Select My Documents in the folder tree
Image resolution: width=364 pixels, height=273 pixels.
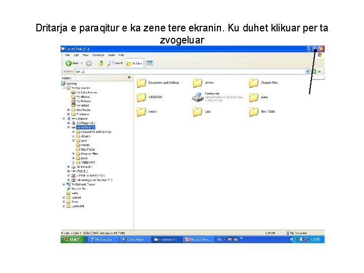[78, 88]
